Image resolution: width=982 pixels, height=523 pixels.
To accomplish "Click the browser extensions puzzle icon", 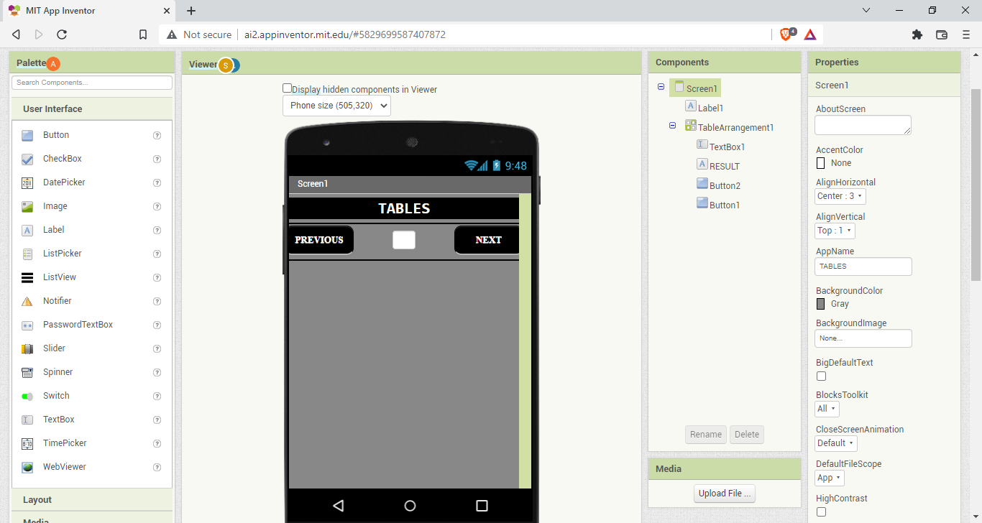I will pyautogui.click(x=917, y=34).
